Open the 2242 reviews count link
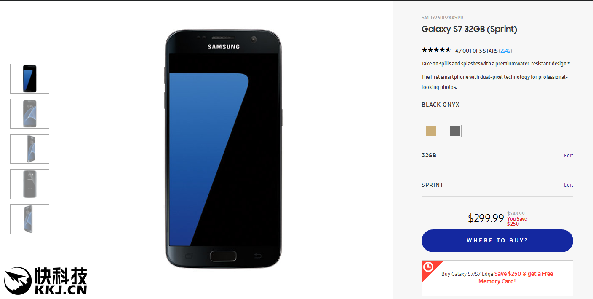The width and height of the screenshot is (593, 299). click(505, 51)
